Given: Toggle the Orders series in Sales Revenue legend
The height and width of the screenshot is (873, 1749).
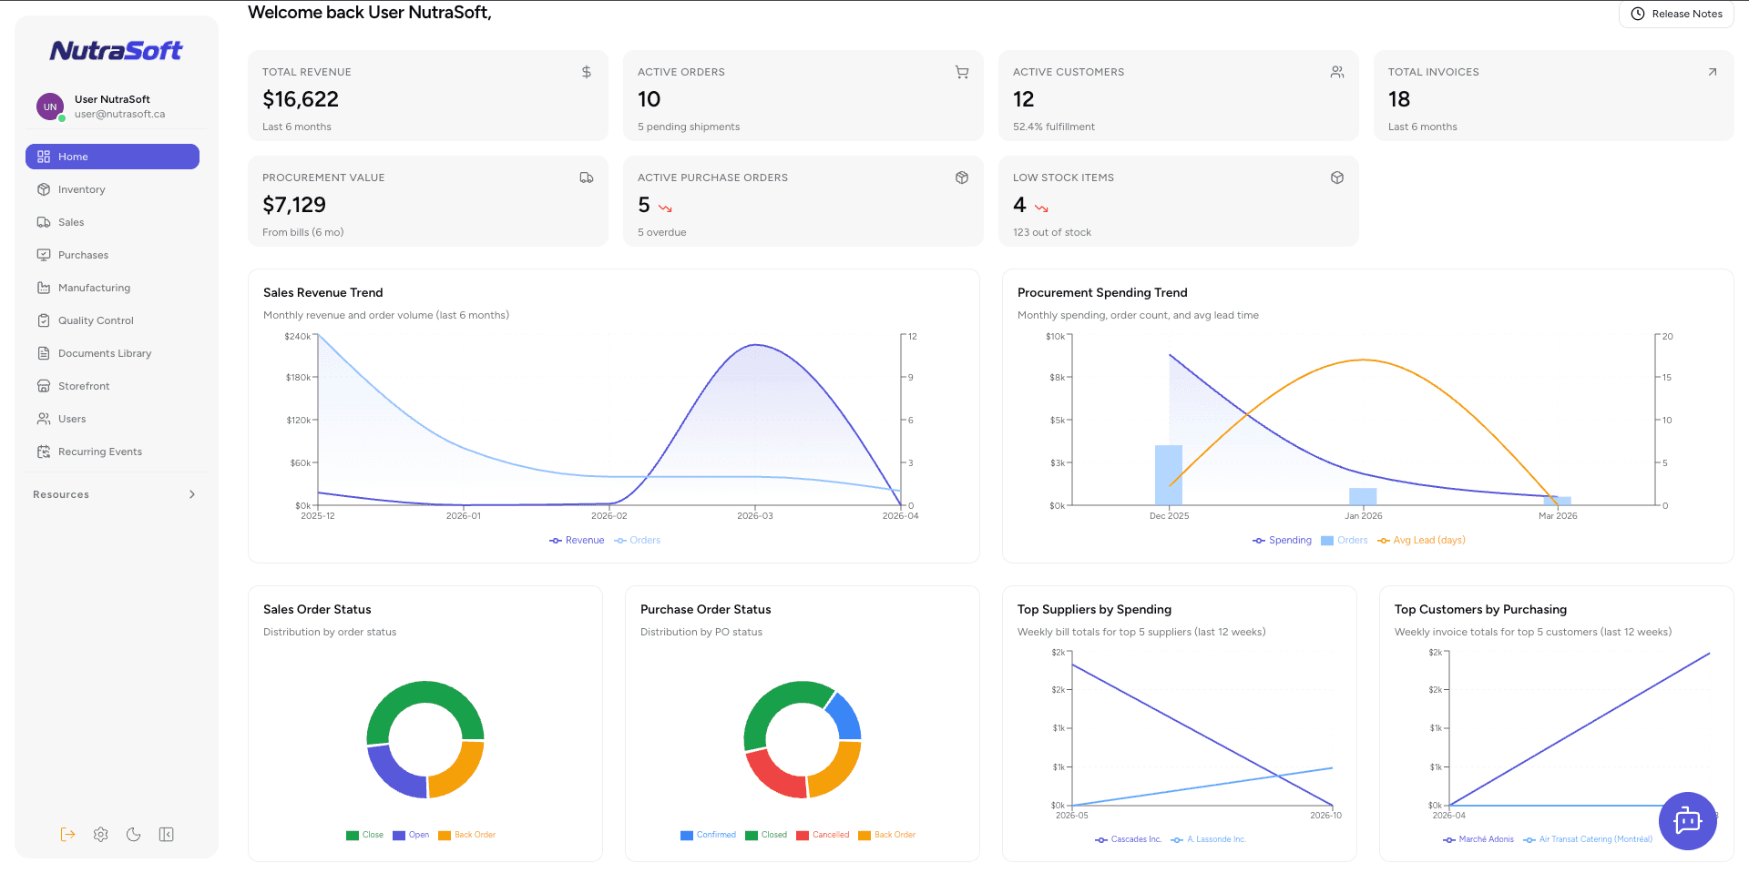Looking at the screenshot, I should [638, 541].
